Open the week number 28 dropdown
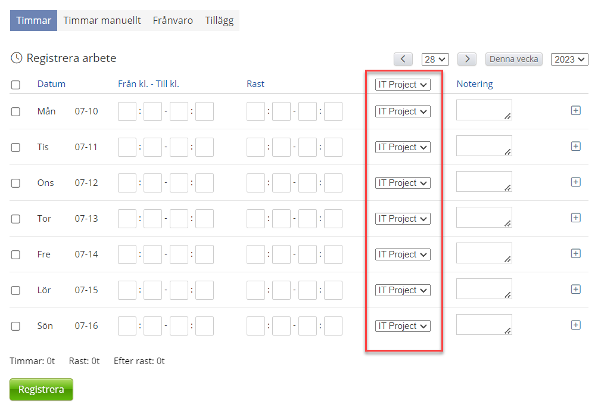 click(x=435, y=59)
